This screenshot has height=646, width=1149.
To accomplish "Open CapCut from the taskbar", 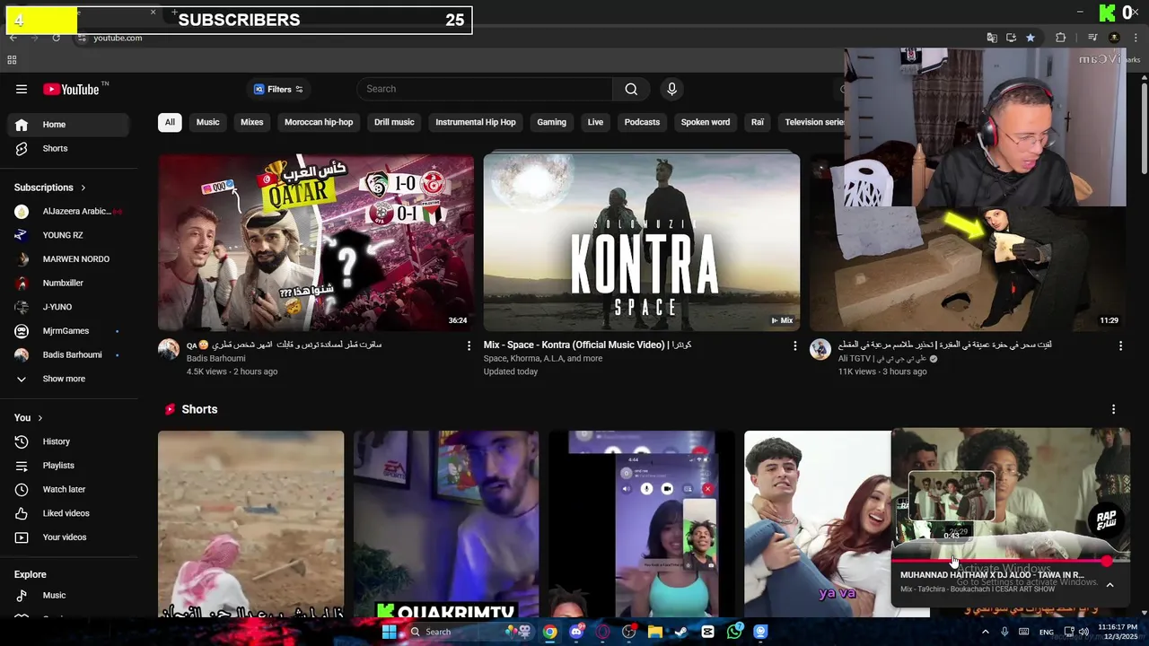I will click(x=707, y=632).
